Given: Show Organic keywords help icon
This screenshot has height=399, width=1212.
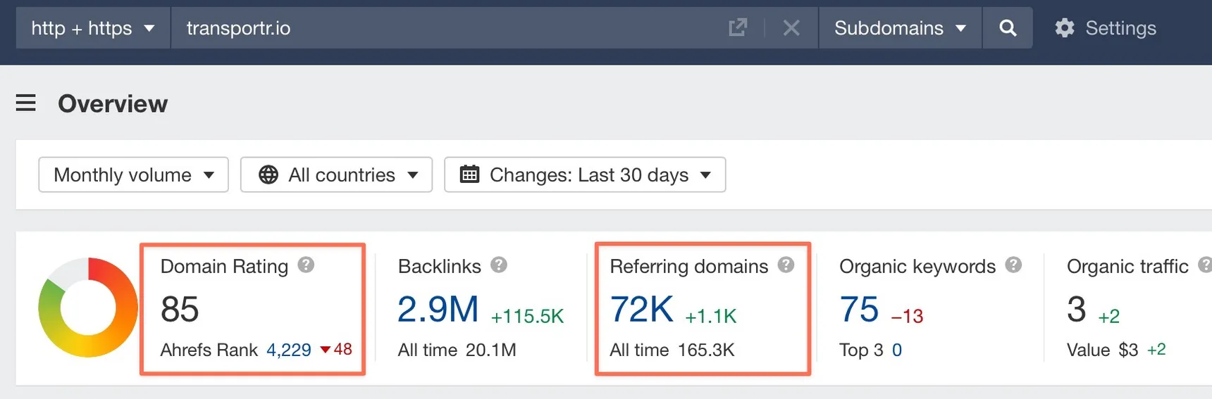Looking at the screenshot, I should 1013,265.
